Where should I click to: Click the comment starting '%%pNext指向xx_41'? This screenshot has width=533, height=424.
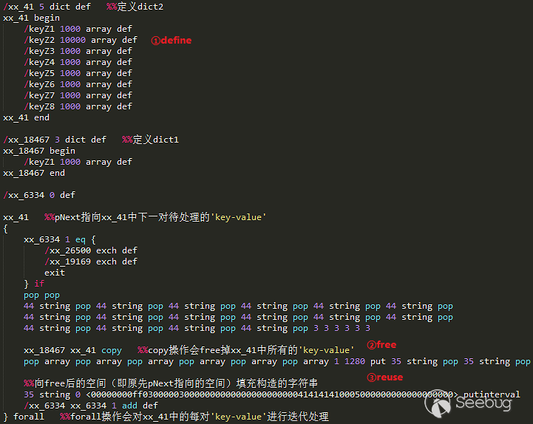[x=155, y=217]
